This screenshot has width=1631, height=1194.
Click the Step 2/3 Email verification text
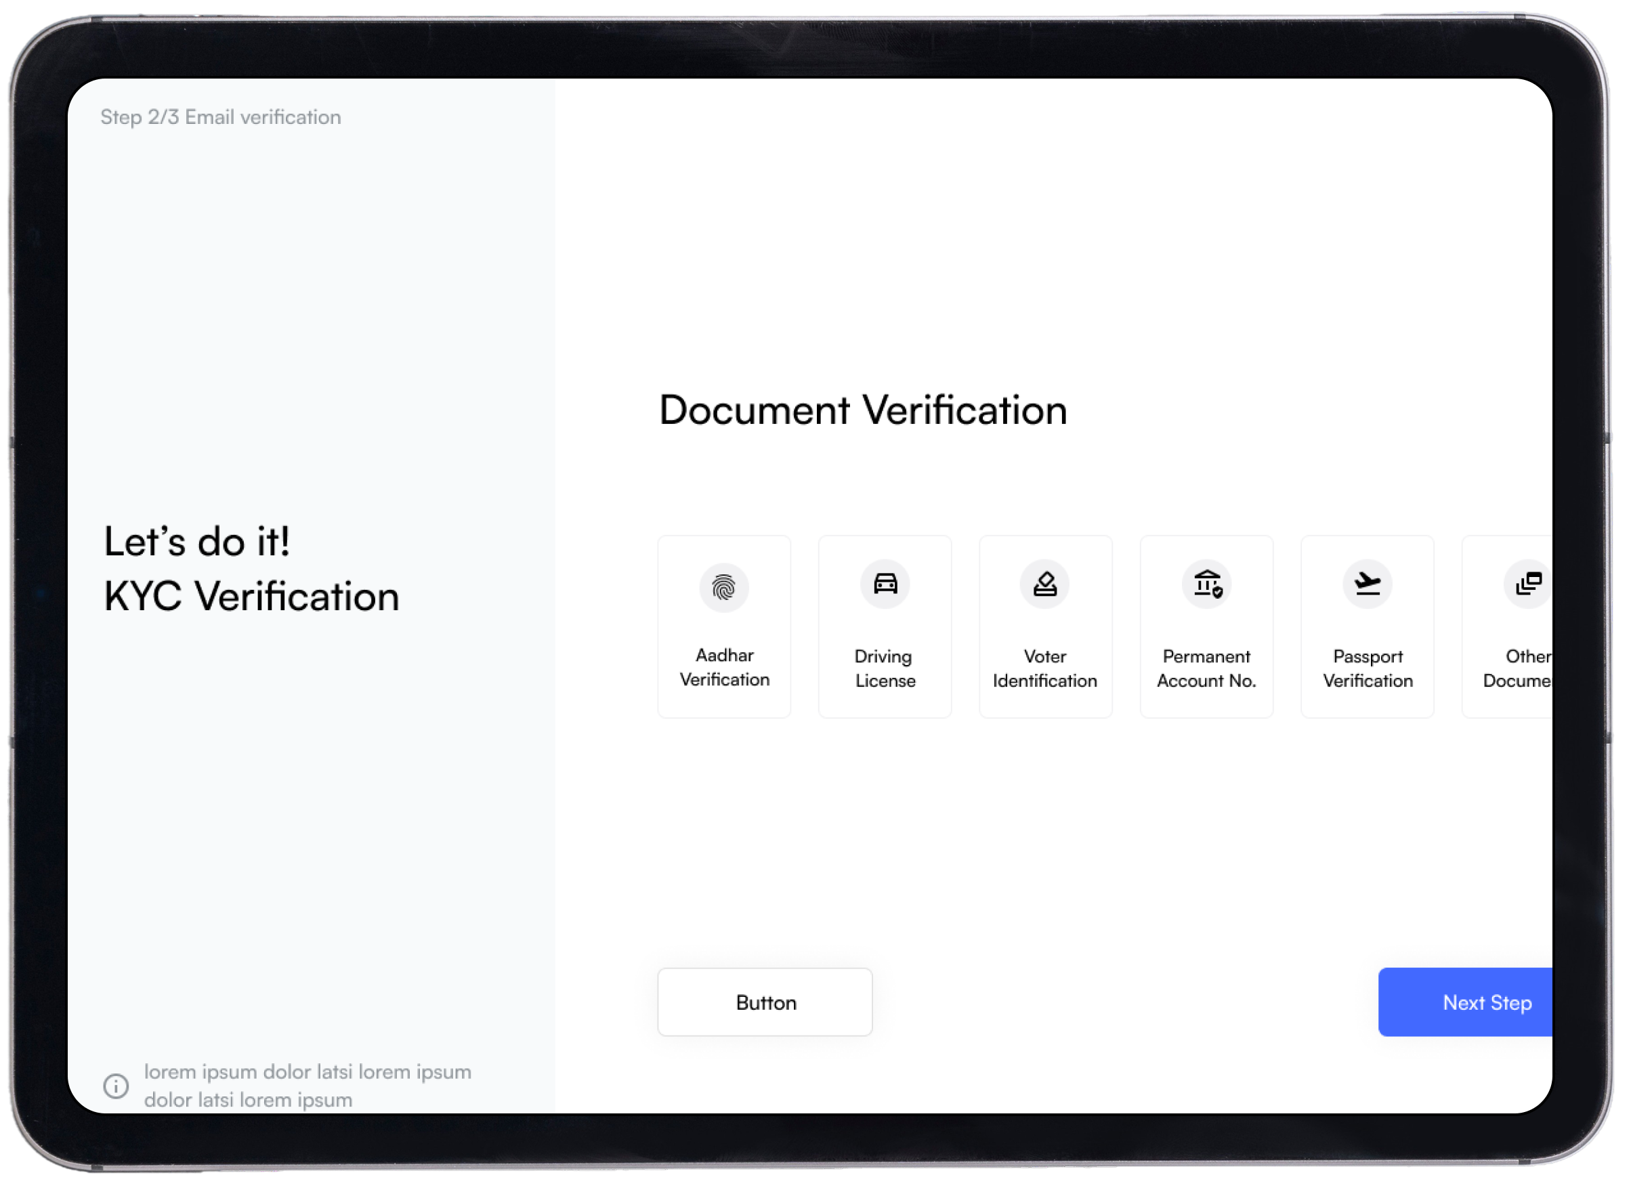tap(220, 117)
